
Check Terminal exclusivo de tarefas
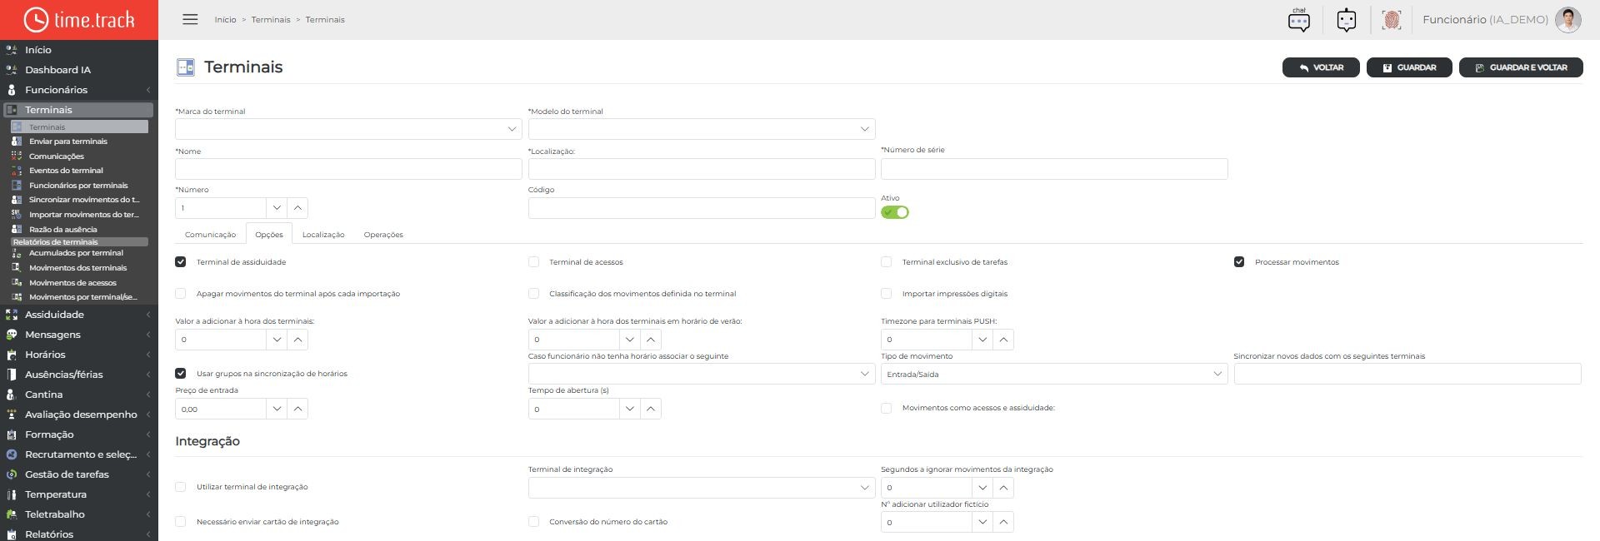887,262
